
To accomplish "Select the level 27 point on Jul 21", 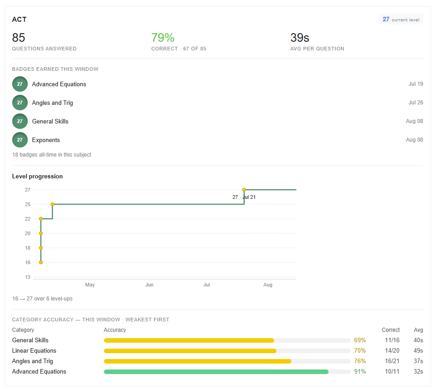I will tap(244, 190).
